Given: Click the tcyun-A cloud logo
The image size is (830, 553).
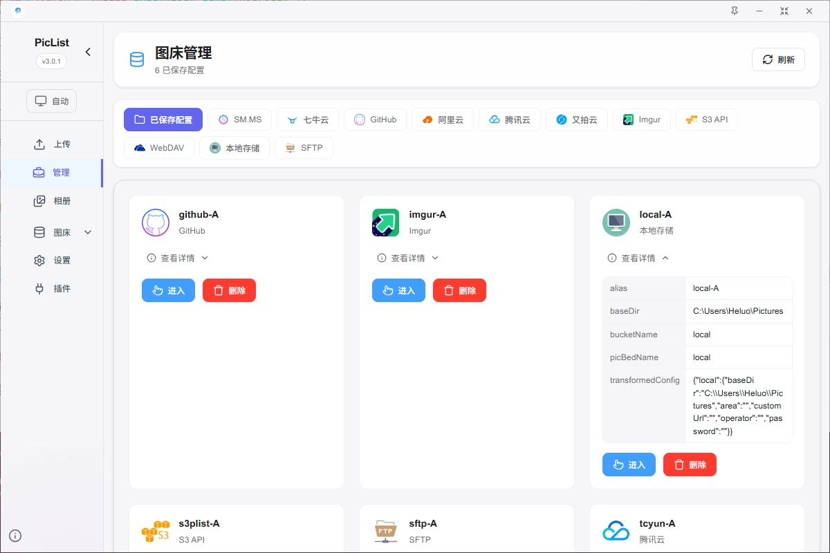Looking at the screenshot, I should tap(616, 531).
